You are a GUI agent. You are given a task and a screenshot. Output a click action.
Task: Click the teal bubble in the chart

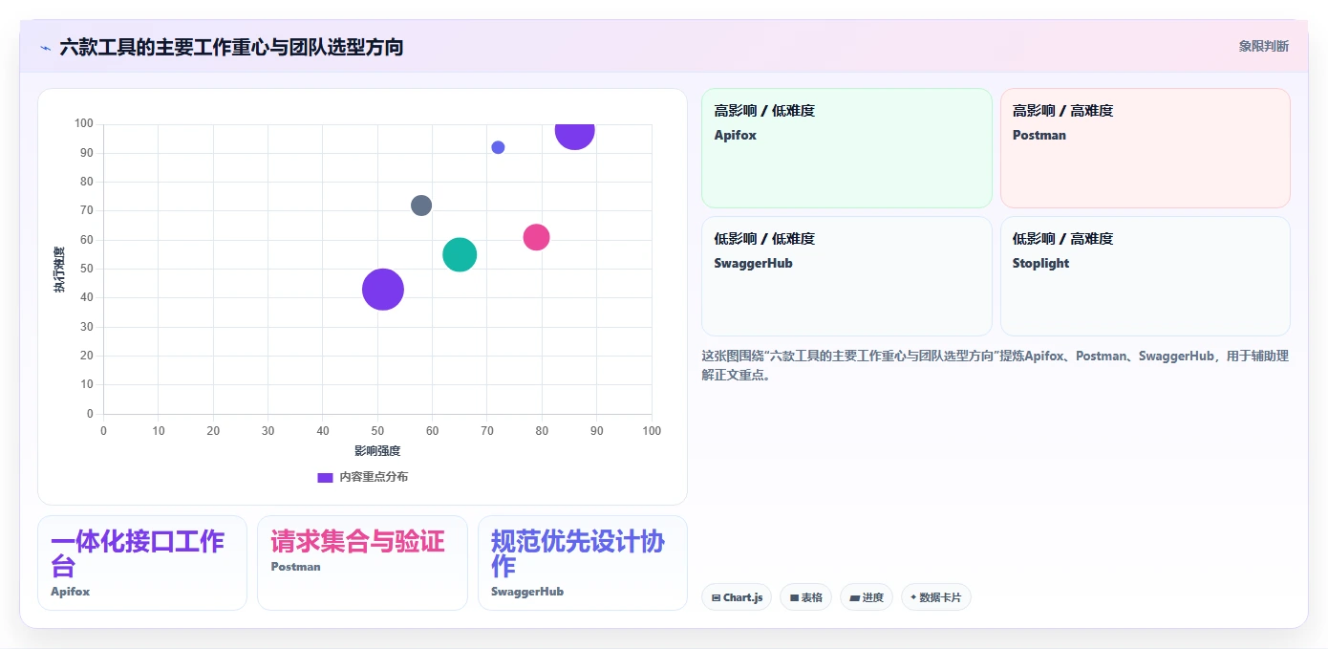tap(460, 254)
